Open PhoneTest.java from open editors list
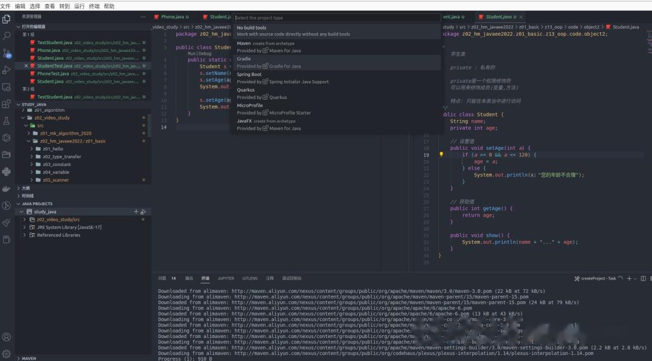 83,74
